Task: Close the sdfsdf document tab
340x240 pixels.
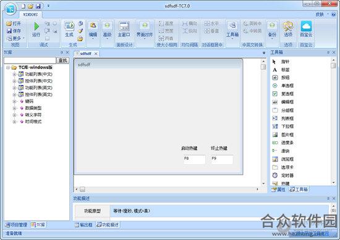Action: (96, 54)
